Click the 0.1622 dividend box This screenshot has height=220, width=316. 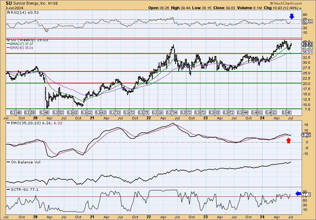pos(87,112)
